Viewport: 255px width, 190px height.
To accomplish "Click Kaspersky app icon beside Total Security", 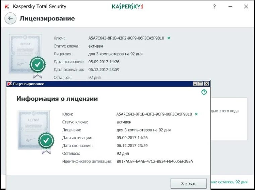I will (x=7, y=7).
